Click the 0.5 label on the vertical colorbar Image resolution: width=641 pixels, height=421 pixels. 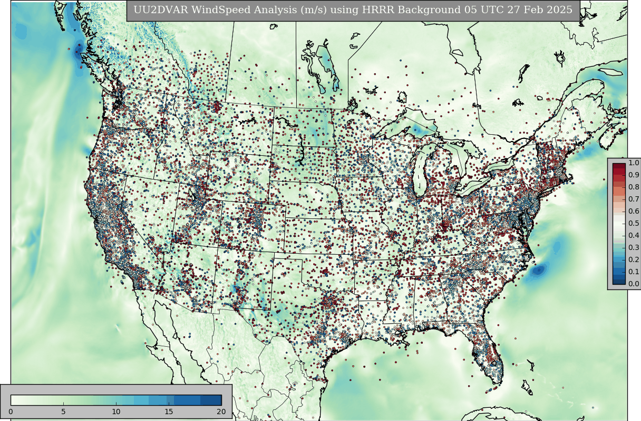(634, 224)
